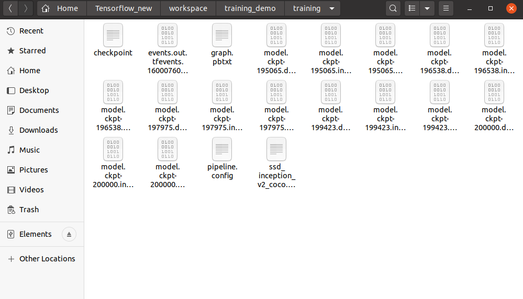
Task: Navigate to training_demo breadcrumb
Action: [250, 8]
